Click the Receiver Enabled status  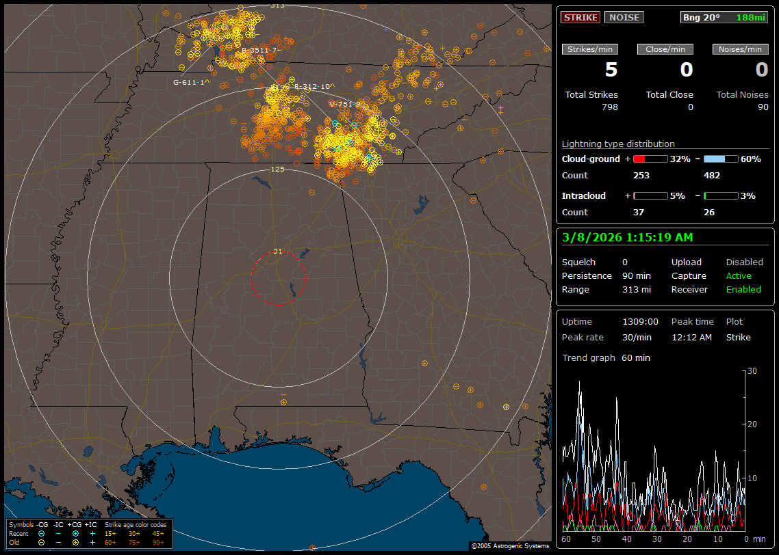point(743,290)
